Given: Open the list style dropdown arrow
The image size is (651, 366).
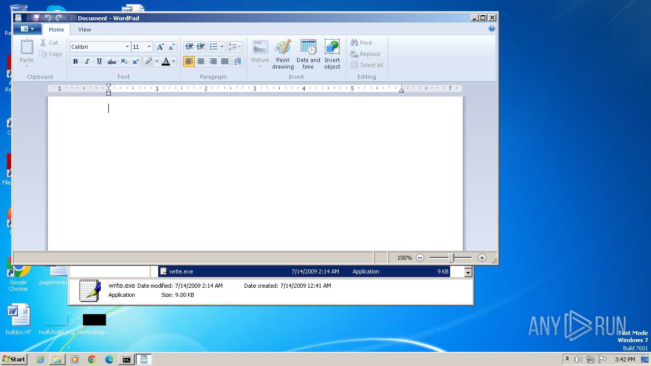Looking at the screenshot, I should 222,47.
